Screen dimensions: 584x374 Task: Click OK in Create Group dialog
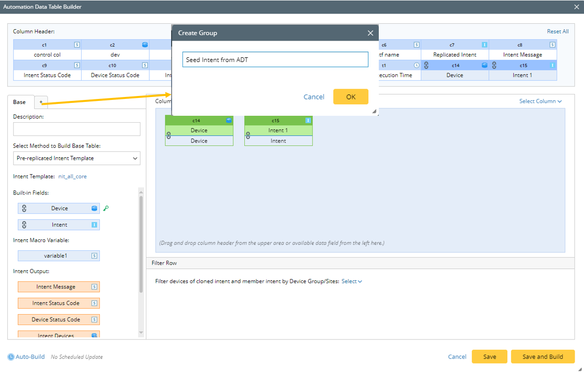[351, 97]
